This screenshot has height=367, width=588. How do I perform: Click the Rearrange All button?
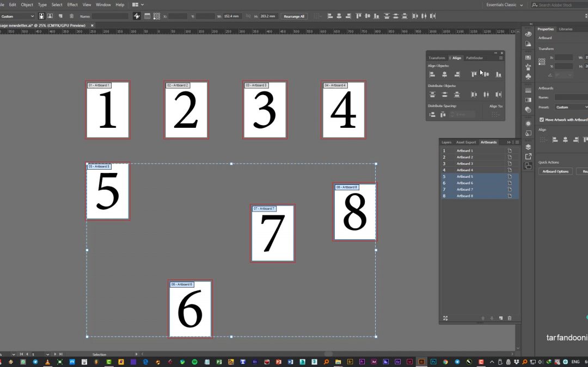pos(294,16)
